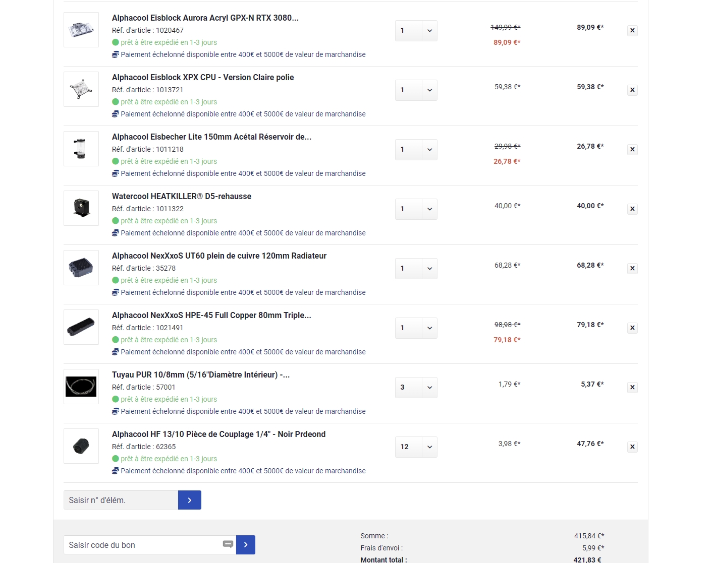Remove the Eisblock Aurora GPX-N item from cart
714x563 pixels.
pyautogui.click(x=632, y=31)
